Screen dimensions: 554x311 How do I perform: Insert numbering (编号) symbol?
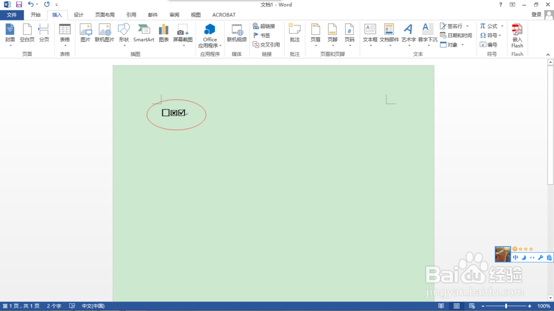click(x=489, y=45)
